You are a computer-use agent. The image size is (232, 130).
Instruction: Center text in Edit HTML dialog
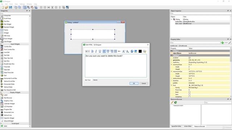click(x=108, y=51)
